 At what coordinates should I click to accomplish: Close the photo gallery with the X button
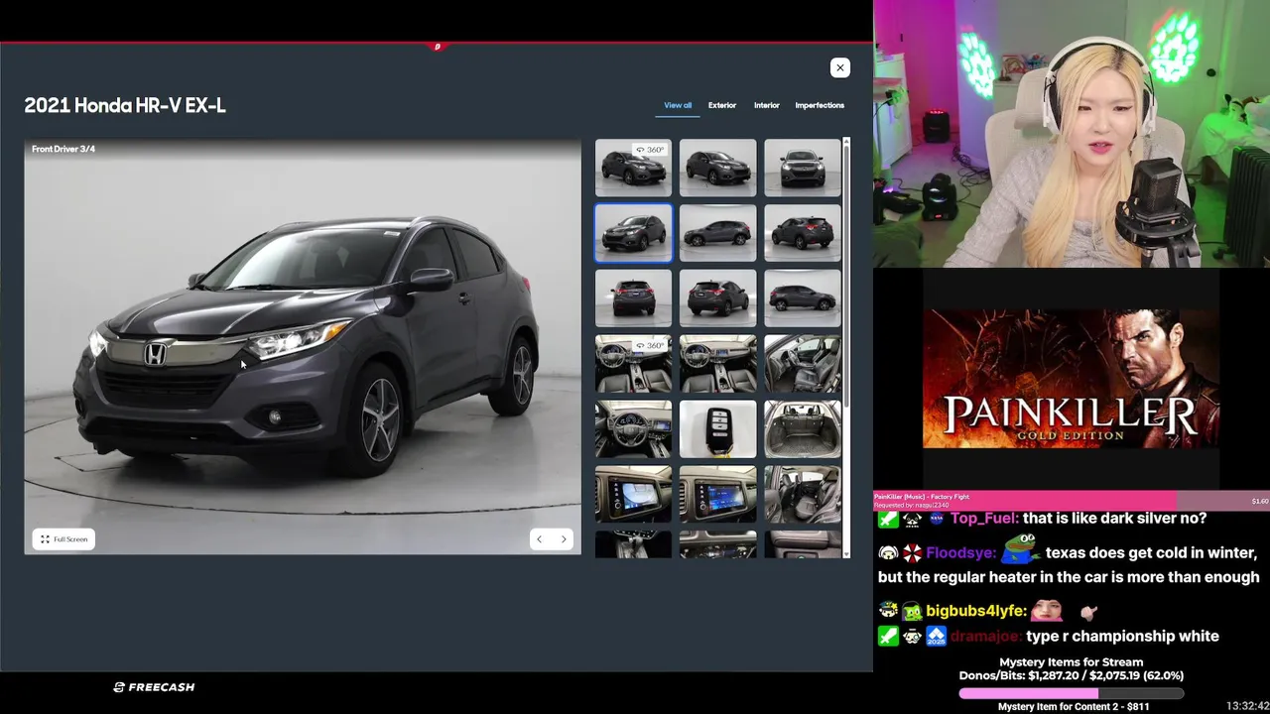[839, 67]
